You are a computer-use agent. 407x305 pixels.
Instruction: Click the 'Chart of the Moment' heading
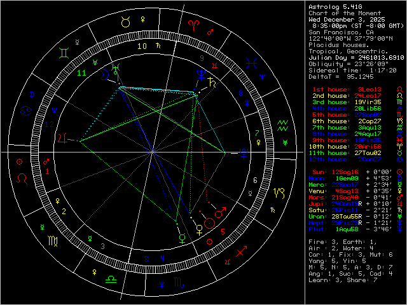point(345,13)
